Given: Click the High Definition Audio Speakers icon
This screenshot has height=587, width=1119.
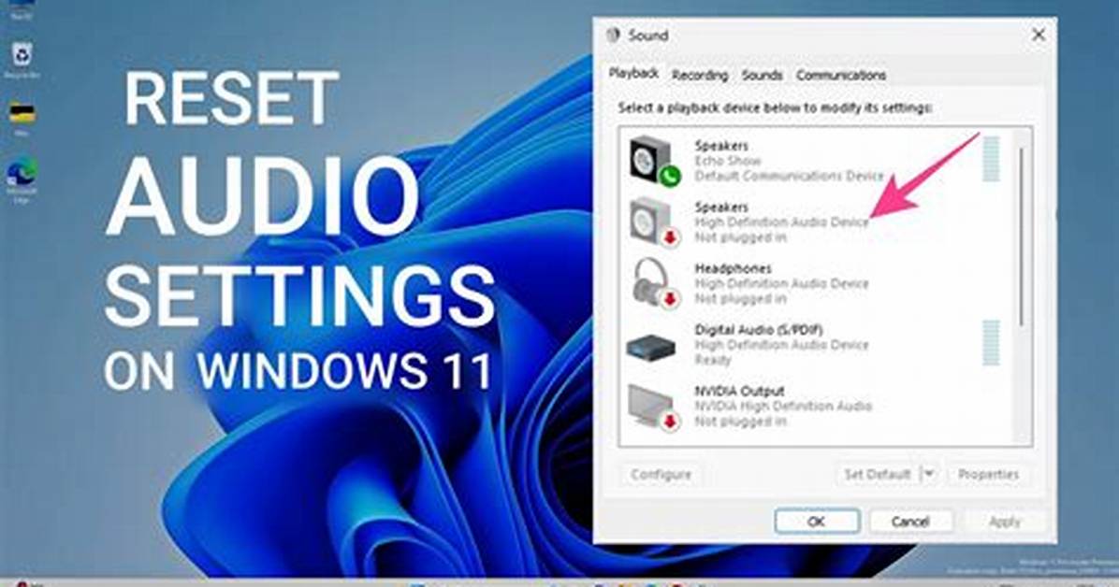Looking at the screenshot, I should (654, 222).
